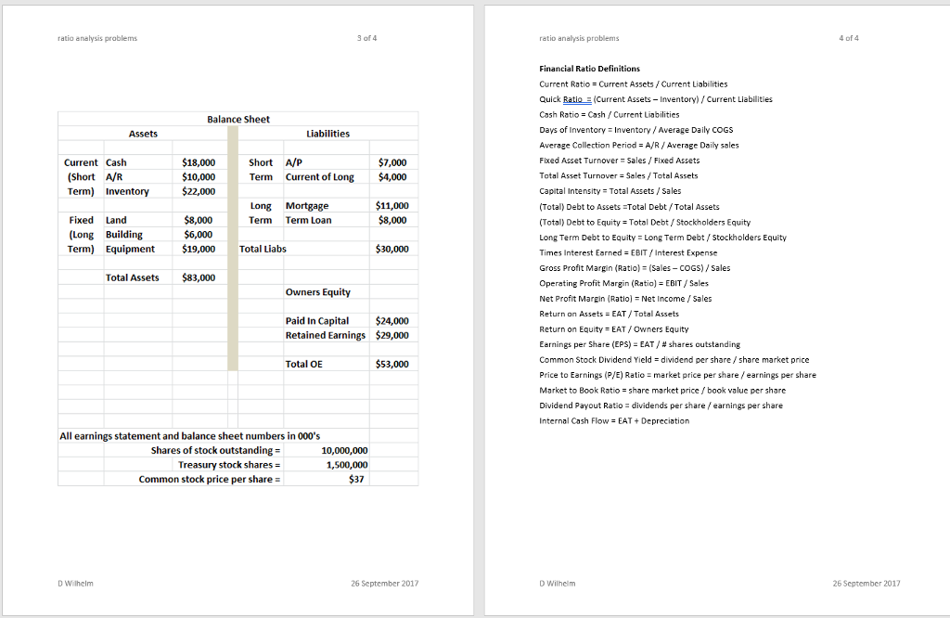Screen dimensions: 950x618
Task: Click the Internal Cash Flow definition line
Action: [x=612, y=420]
